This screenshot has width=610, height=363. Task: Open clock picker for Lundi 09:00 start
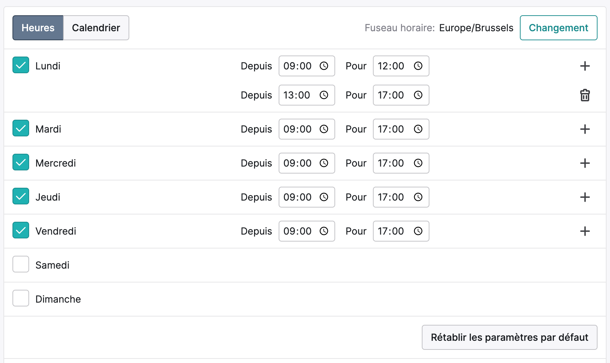tap(324, 66)
